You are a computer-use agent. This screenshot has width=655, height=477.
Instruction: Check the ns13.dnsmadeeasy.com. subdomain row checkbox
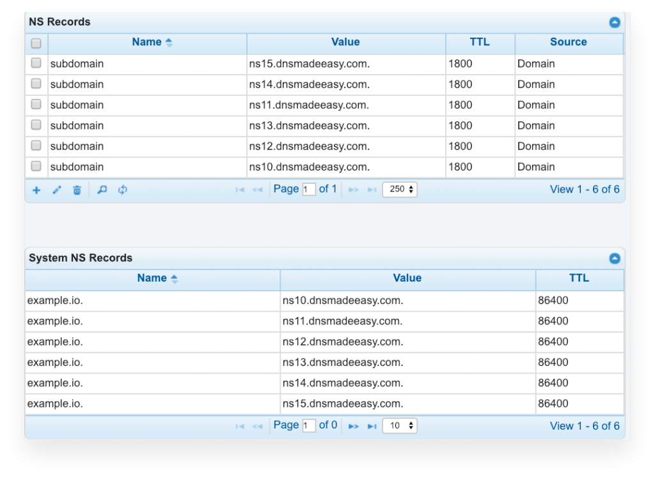click(36, 125)
